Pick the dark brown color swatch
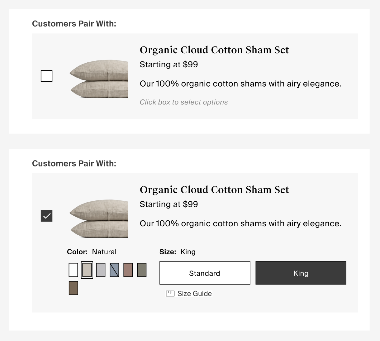The height and width of the screenshot is (341, 380). pyautogui.click(x=73, y=288)
